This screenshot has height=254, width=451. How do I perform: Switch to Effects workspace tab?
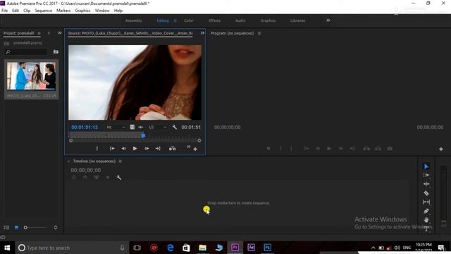214,20
